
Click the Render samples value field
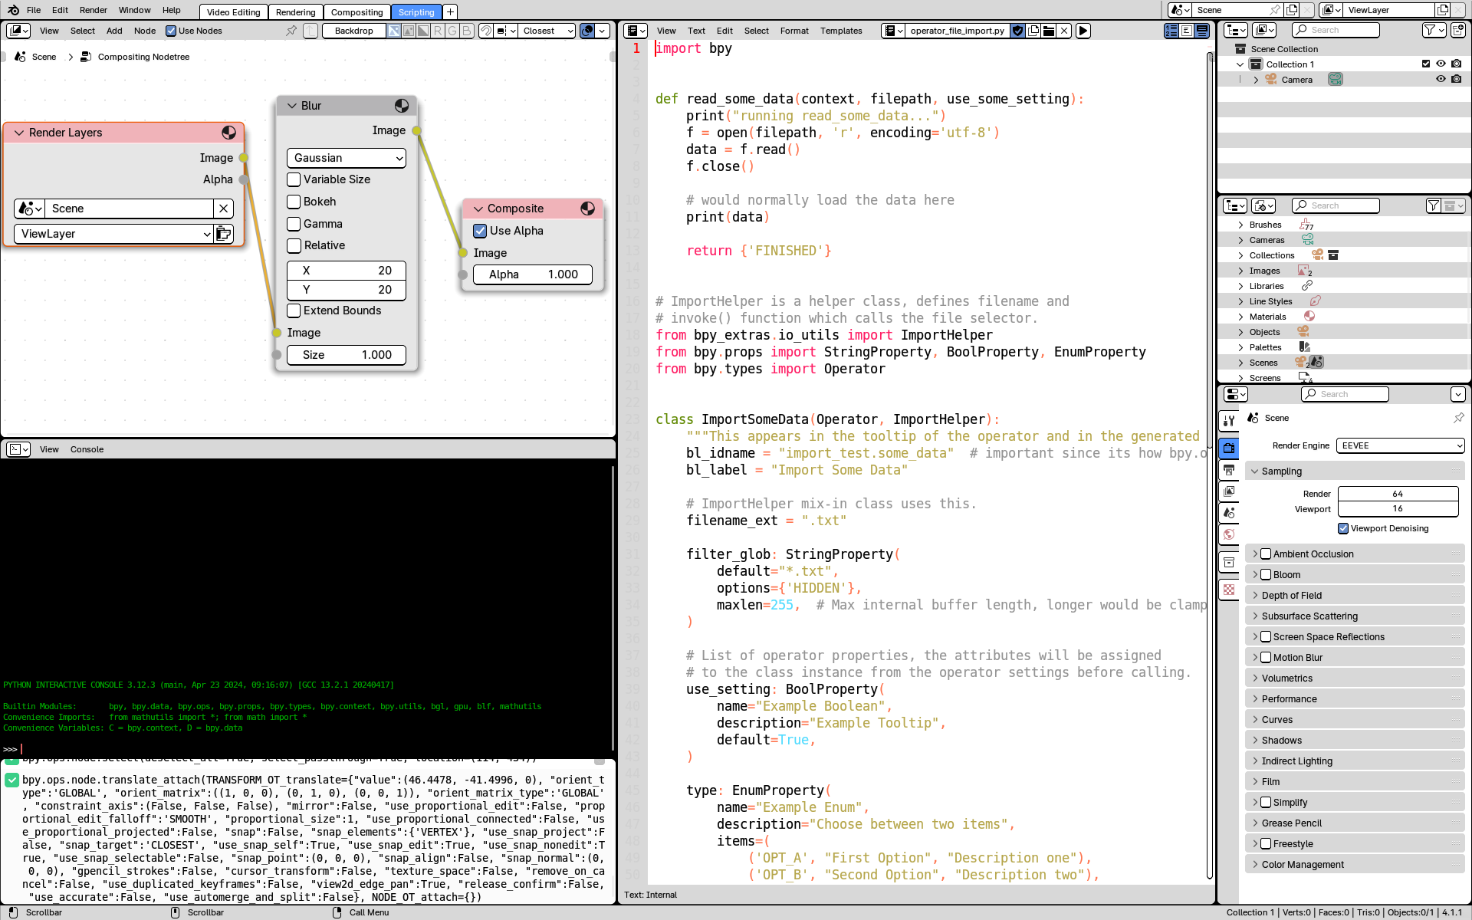pos(1397,494)
